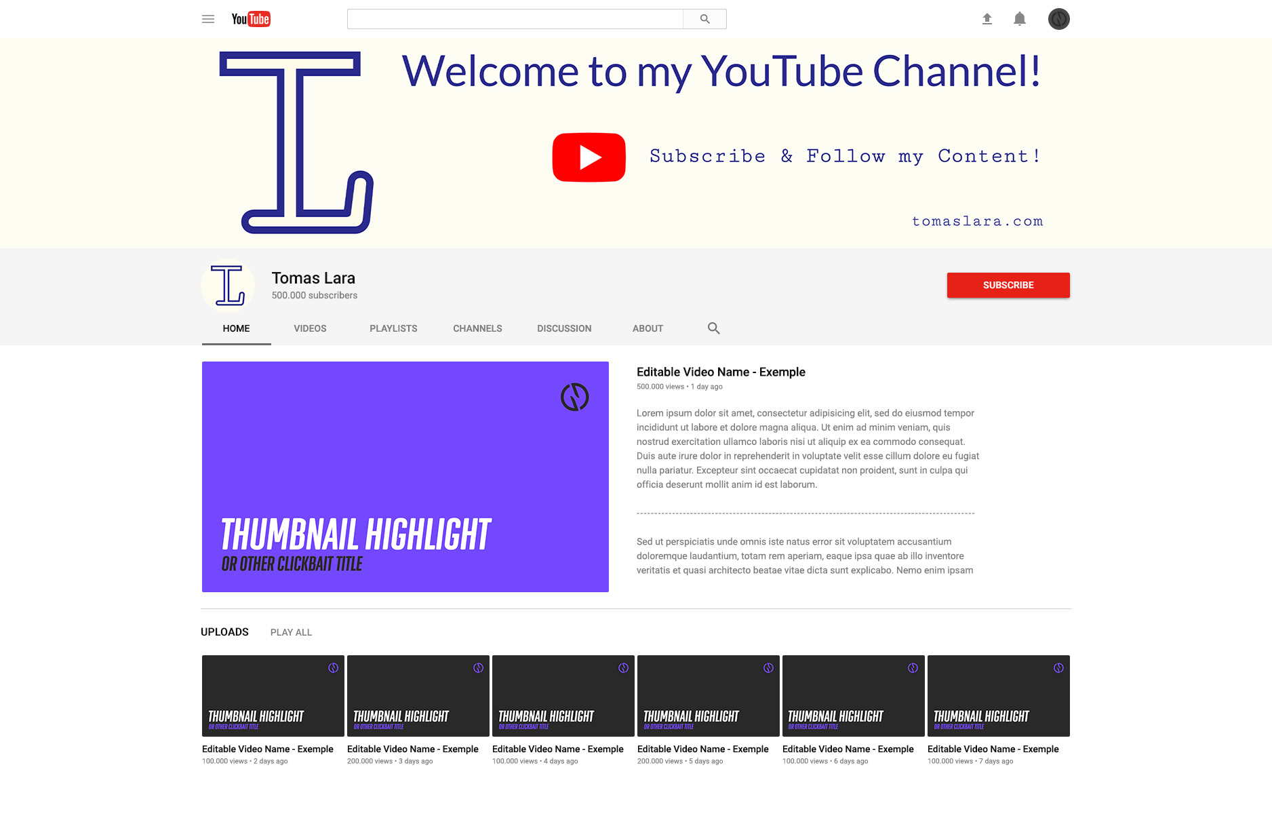Image resolution: width=1272 pixels, height=814 pixels.
Task: Toggle subscription with the SUBSCRIBE button
Action: (x=1008, y=285)
